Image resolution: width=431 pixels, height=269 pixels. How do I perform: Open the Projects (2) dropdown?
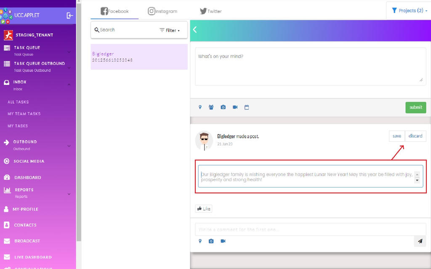coord(409,11)
